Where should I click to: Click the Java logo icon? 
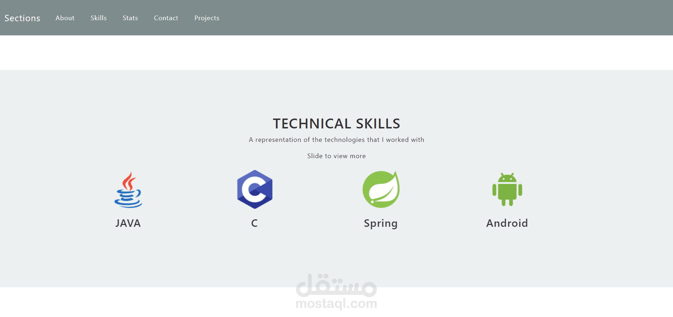128,190
